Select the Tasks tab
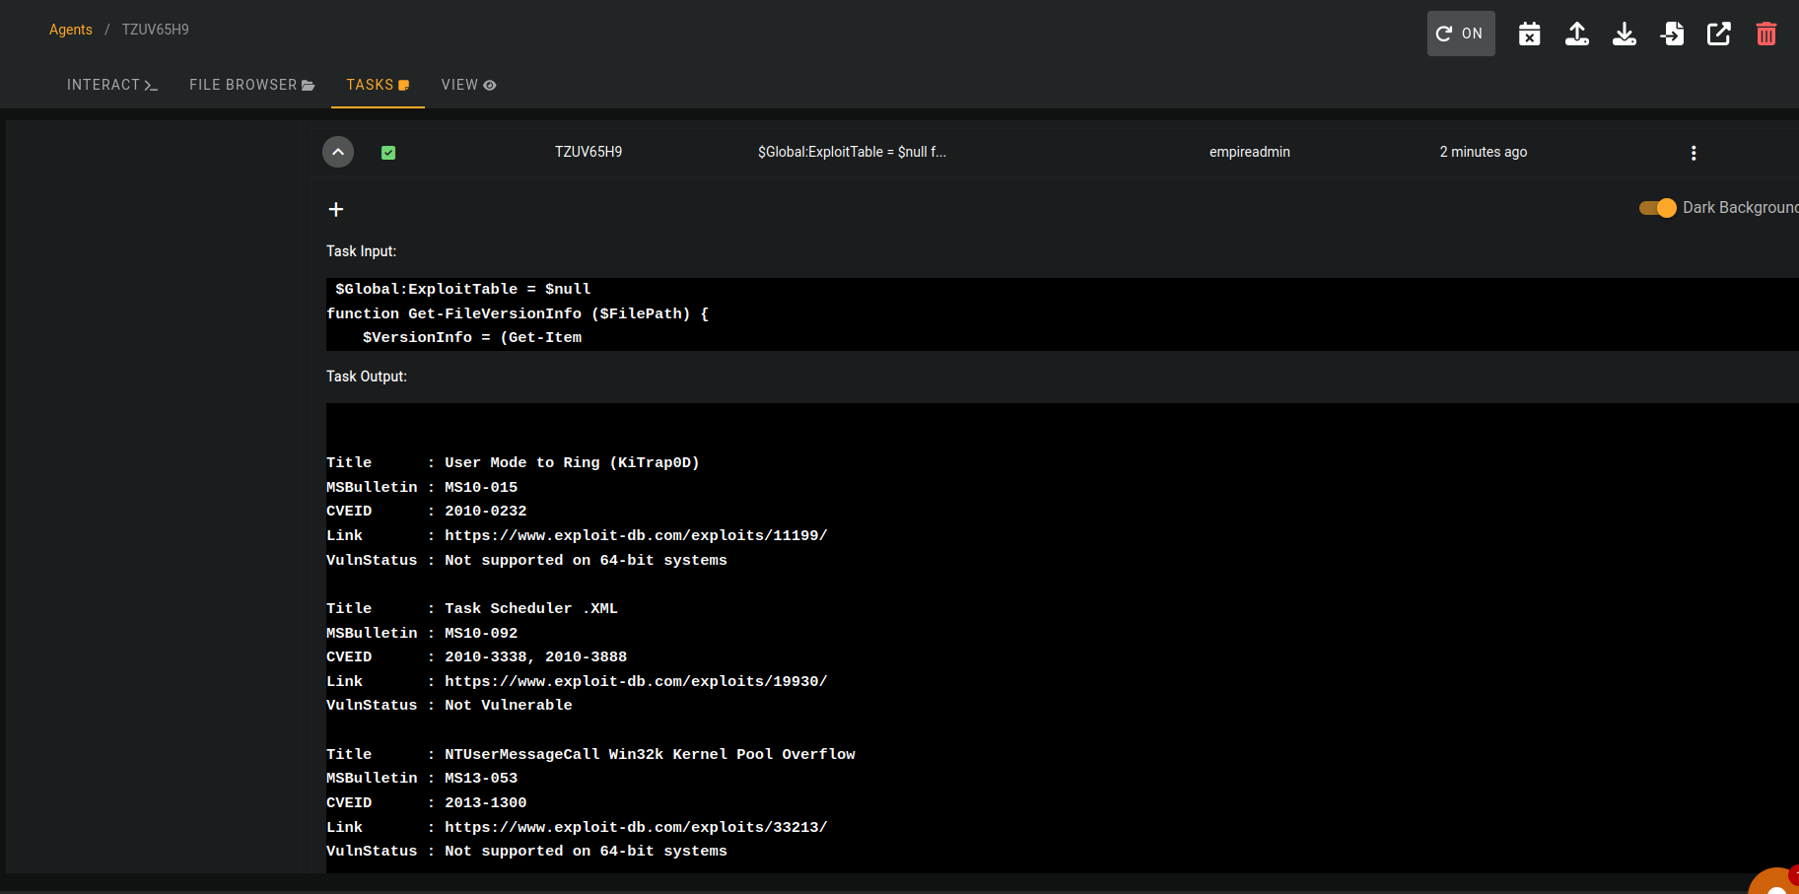The image size is (1799, 894). point(378,85)
